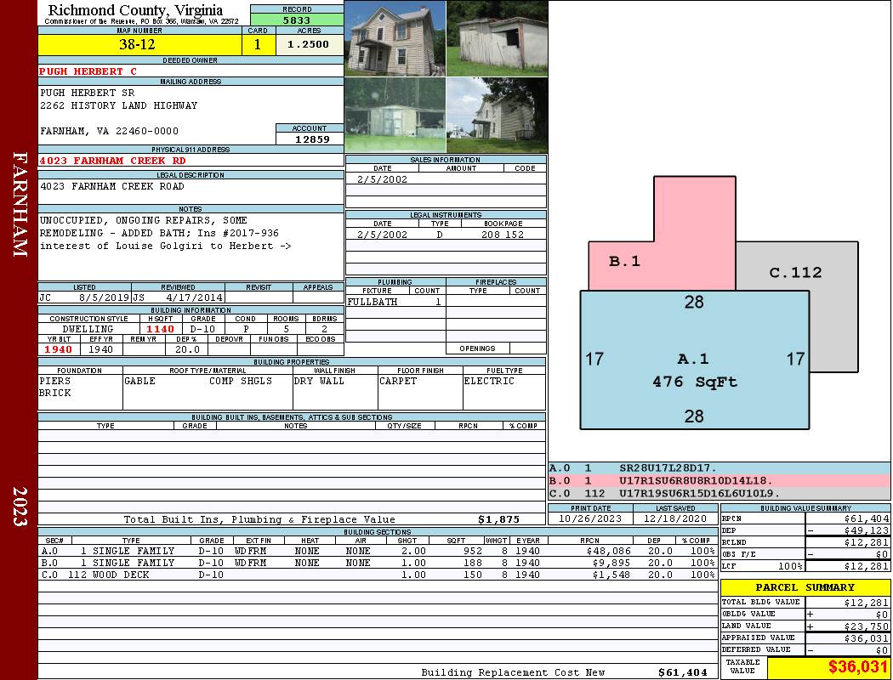Click the year built value 1940 in red
Screen dimensions: 893x680
click(x=59, y=349)
